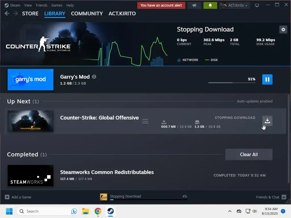Image resolution: width=291 pixels, height=218 pixels.
Task: Click the Steamworks Common Redistributables title
Action: coord(107,172)
